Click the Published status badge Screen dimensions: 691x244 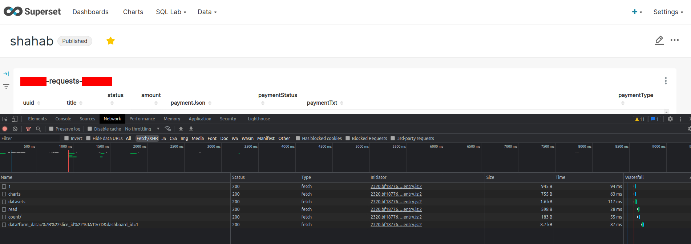pos(74,41)
